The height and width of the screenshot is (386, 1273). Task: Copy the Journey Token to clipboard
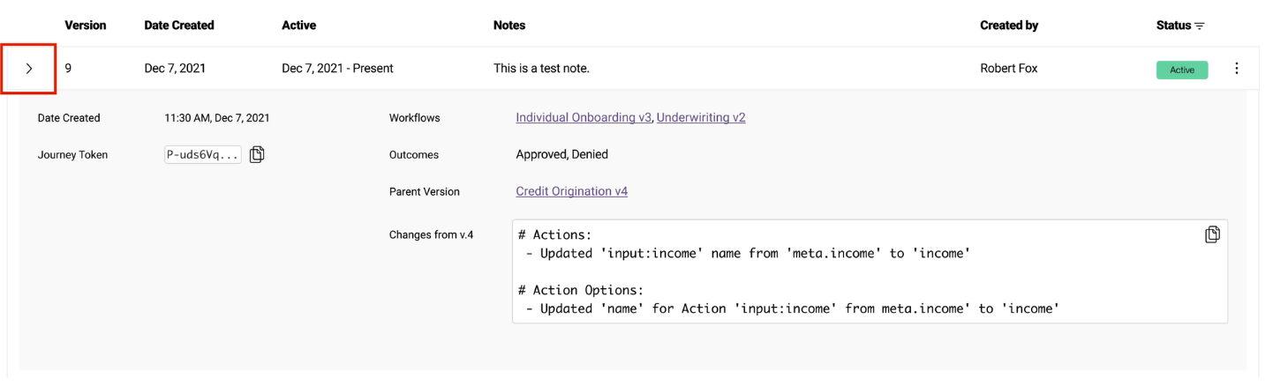257,155
